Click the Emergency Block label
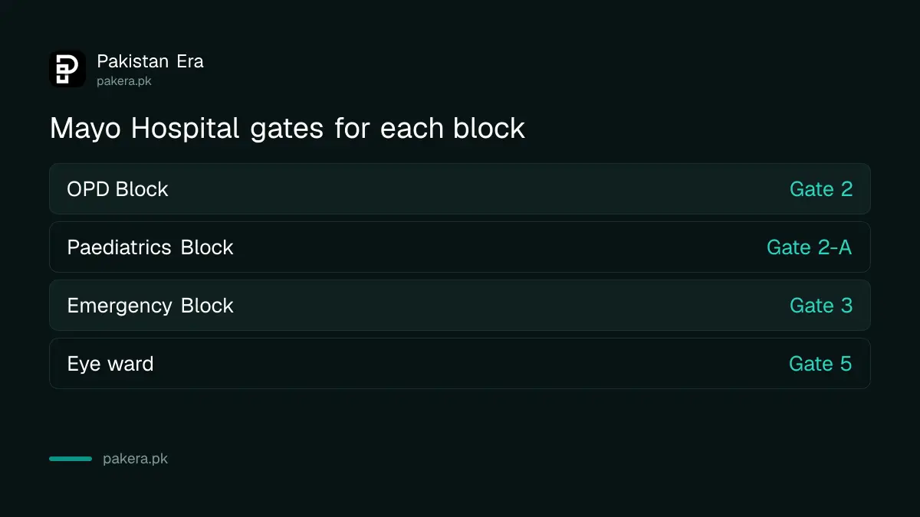This screenshot has width=920, height=517. click(150, 306)
